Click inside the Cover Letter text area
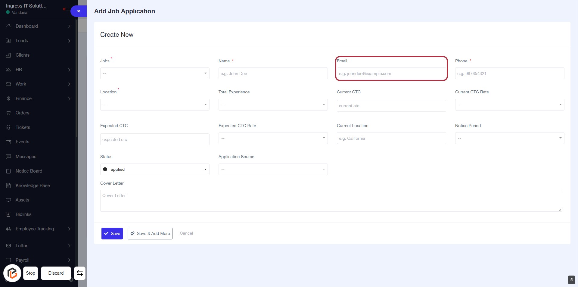The image size is (578, 287). tap(331, 201)
